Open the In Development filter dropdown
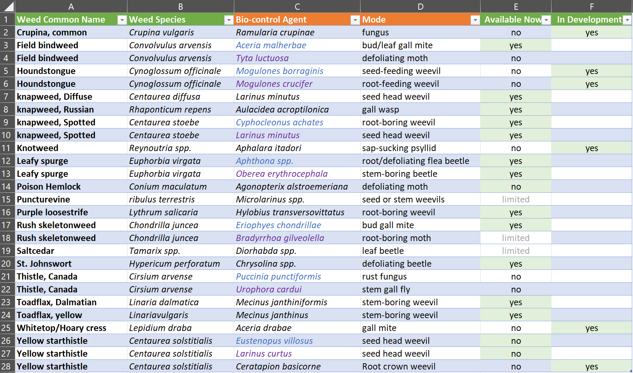This screenshot has width=633, height=373. (x=627, y=20)
